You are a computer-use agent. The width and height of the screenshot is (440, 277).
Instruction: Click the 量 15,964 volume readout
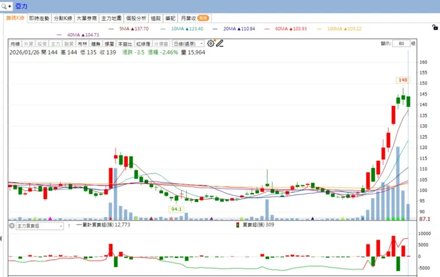pos(193,52)
